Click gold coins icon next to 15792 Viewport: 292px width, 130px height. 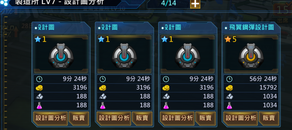point(230,88)
